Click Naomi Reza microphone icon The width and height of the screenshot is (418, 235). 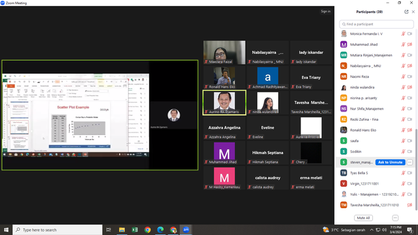(x=404, y=76)
